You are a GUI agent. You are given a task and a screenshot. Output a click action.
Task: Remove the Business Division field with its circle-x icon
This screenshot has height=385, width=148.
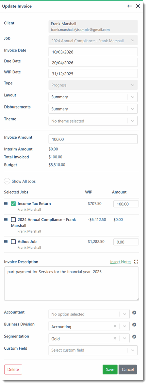[134, 325]
